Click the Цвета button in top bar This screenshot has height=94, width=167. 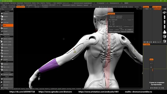click(x=126, y=3)
